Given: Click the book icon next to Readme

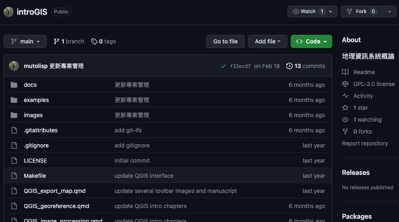Looking at the screenshot, I should (x=345, y=72).
